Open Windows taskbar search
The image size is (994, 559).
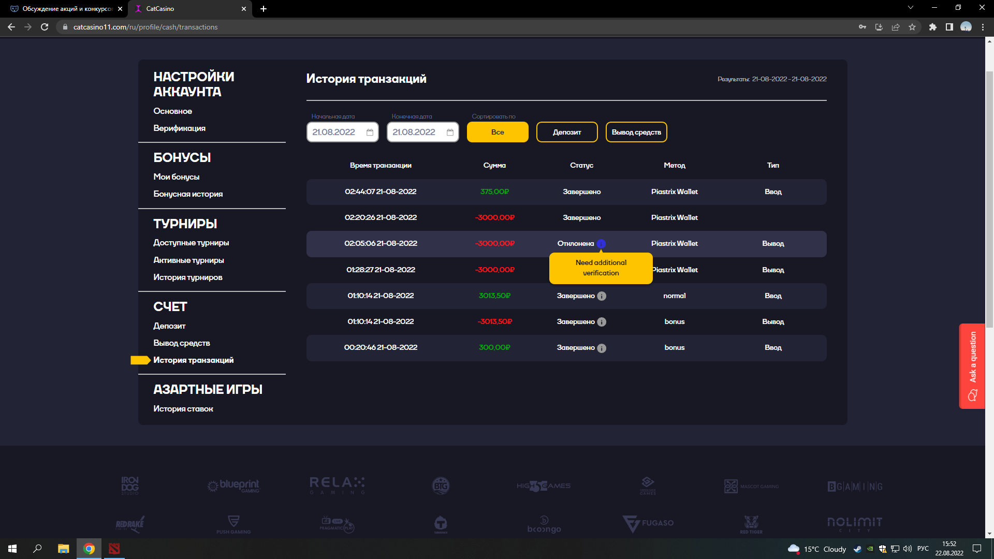(37, 549)
